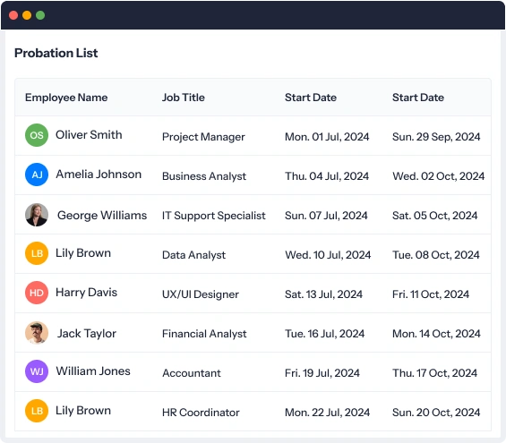The width and height of the screenshot is (506, 443).
Task: Open employee Amelia Johnson
Action: coord(99,175)
